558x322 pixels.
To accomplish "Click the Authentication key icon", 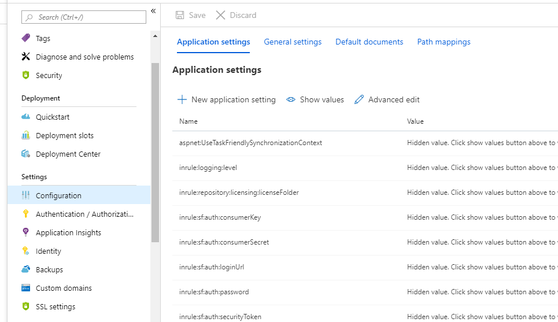I will tap(25, 213).
